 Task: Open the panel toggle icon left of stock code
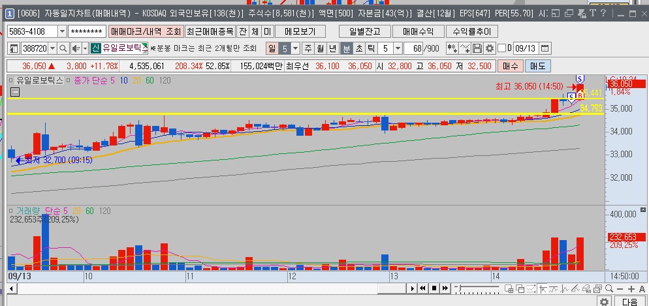click(x=14, y=48)
